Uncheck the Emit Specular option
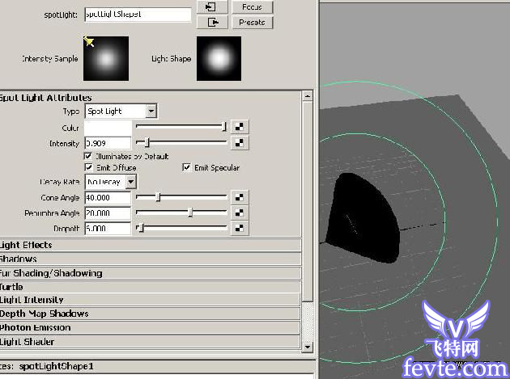Viewport: 510px width, 379px height. pyautogui.click(x=187, y=168)
